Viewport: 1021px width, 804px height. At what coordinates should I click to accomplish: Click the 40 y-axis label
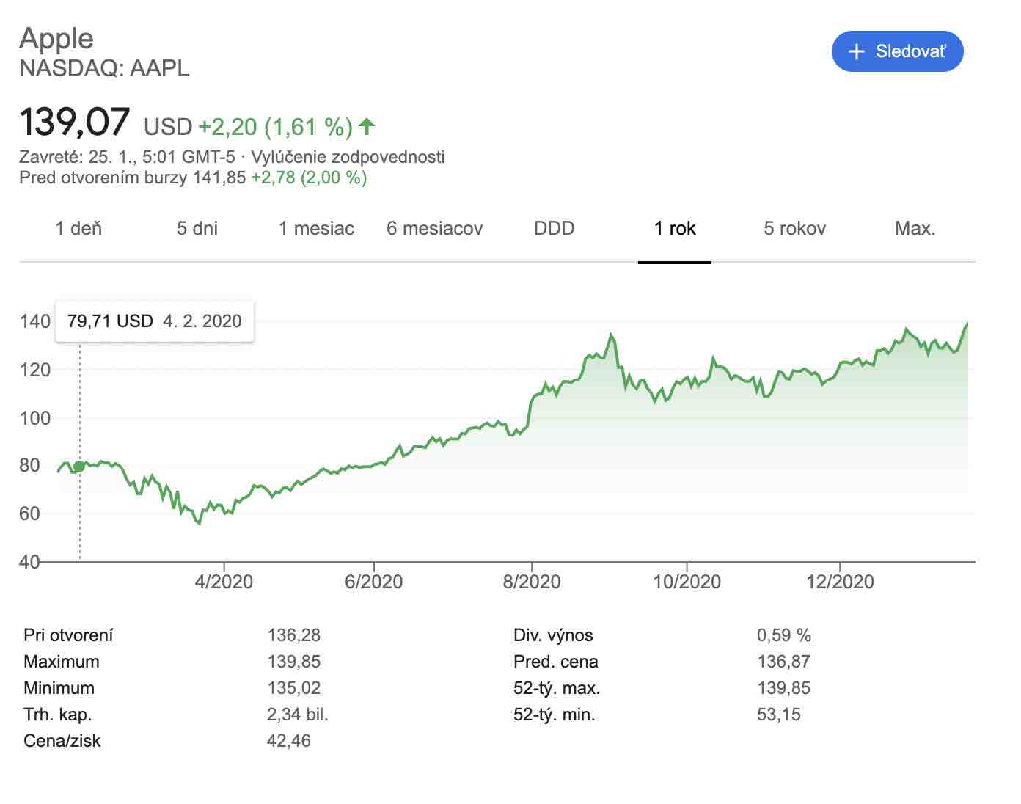[x=29, y=562]
